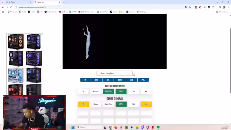Open Opera from the taskbar
Viewport: 231px width, 130px height.
pyautogui.click(x=148, y=127)
